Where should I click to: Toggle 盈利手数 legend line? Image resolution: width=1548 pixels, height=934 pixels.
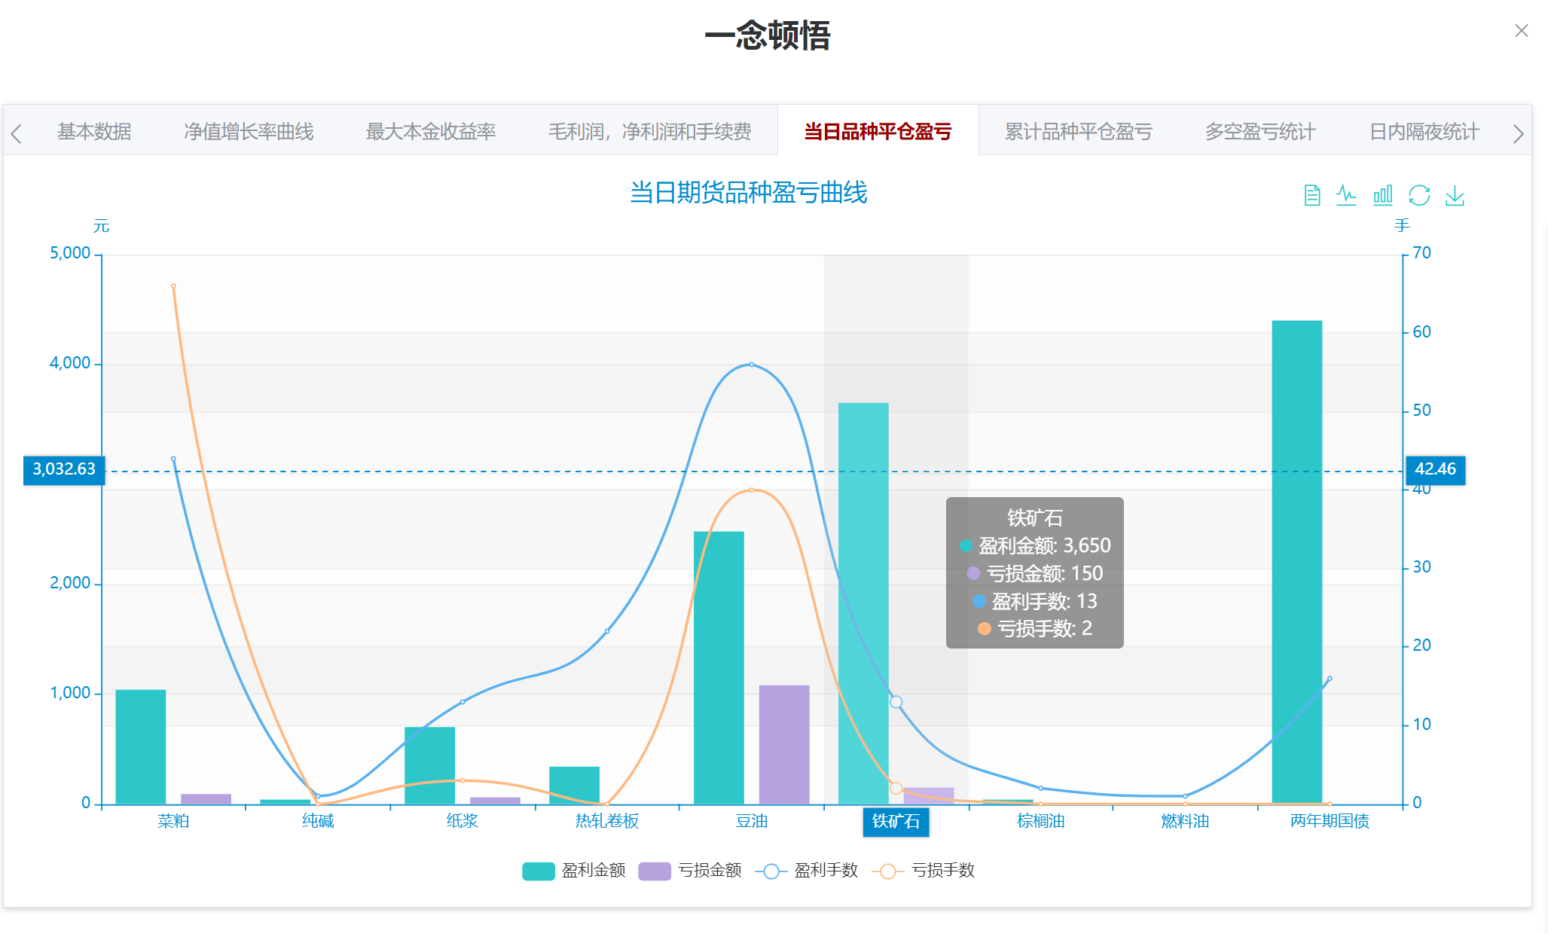tap(807, 871)
